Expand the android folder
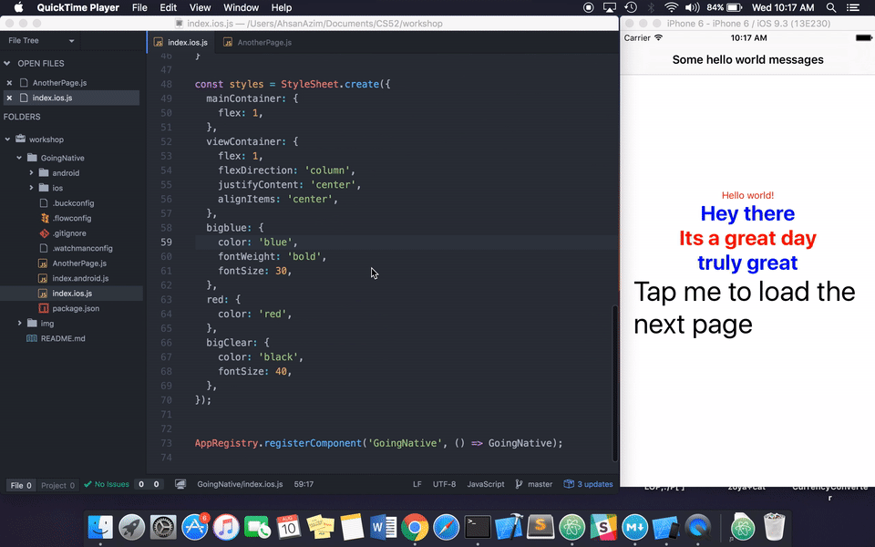This screenshot has width=875, height=547. (31, 173)
